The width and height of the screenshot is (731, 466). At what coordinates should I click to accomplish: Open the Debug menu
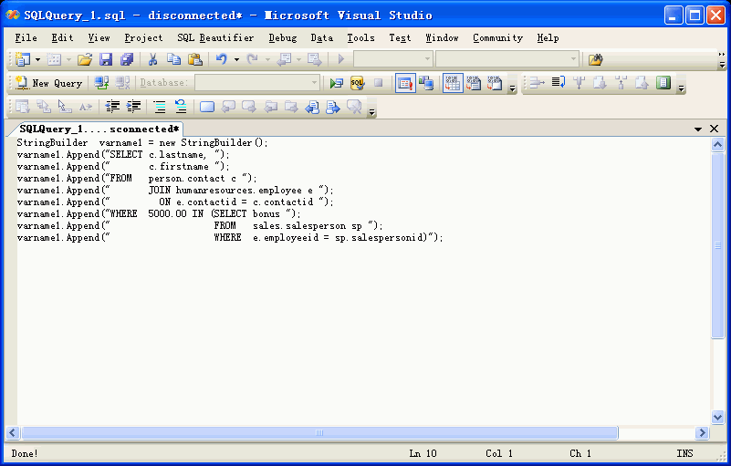coord(283,37)
